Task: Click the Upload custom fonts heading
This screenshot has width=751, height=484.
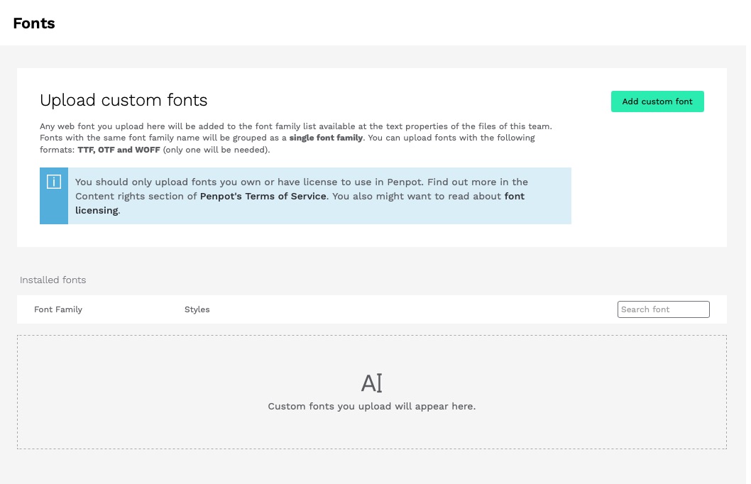Action: tap(124, 100)
